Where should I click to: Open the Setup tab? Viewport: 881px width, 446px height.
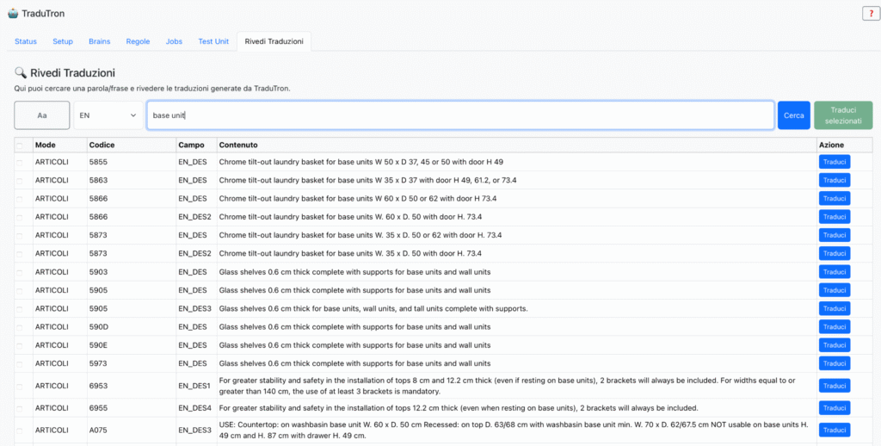63,41
